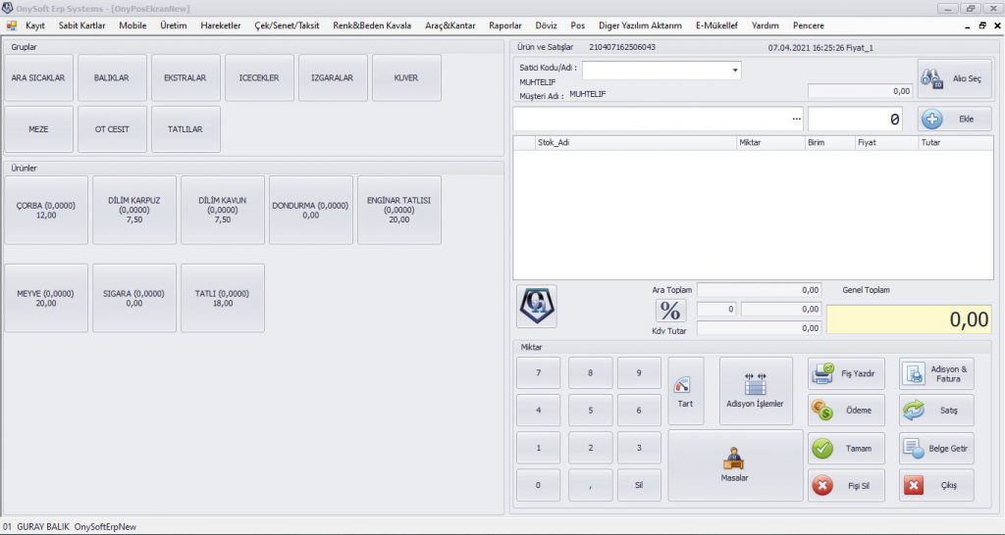This screenshot has height=535, width=1005.
Task: Open the Yardım menu
Action: pyautogui.click(x=766, y=25)
